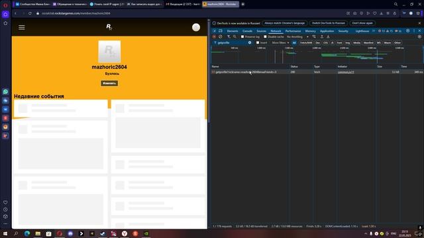Open the Application tab in DevTools
424x238 pixels.
click(327, 31)
